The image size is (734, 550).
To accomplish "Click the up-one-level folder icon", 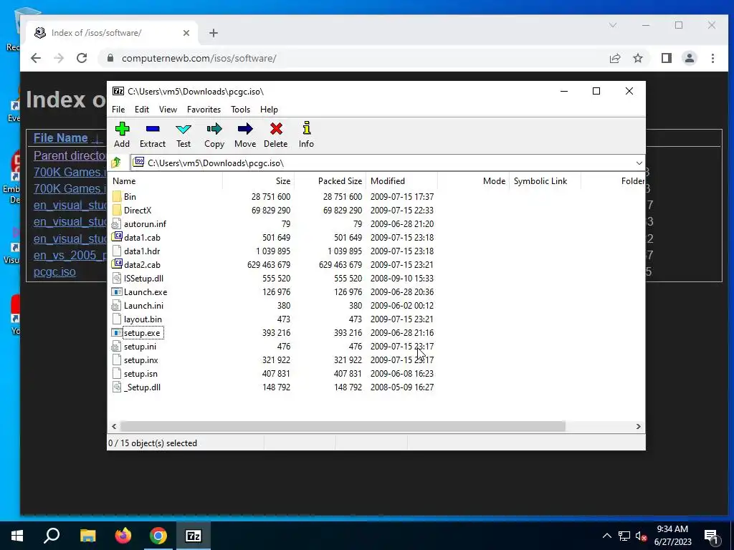I will 116,163.
